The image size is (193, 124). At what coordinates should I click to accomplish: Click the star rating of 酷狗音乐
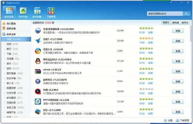pos(146,79)
